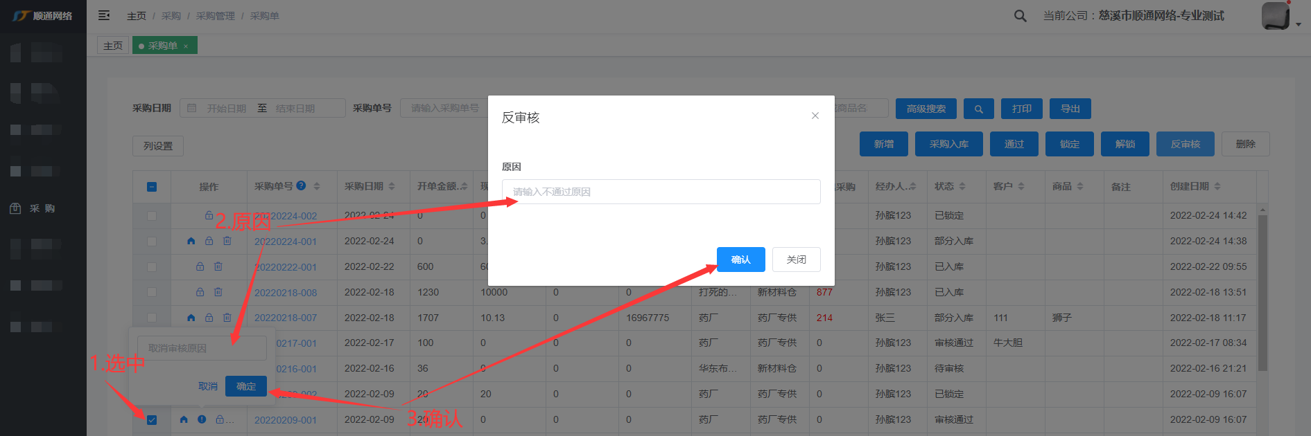Click help question icon beside 采购单号

[x=301, y=185]
